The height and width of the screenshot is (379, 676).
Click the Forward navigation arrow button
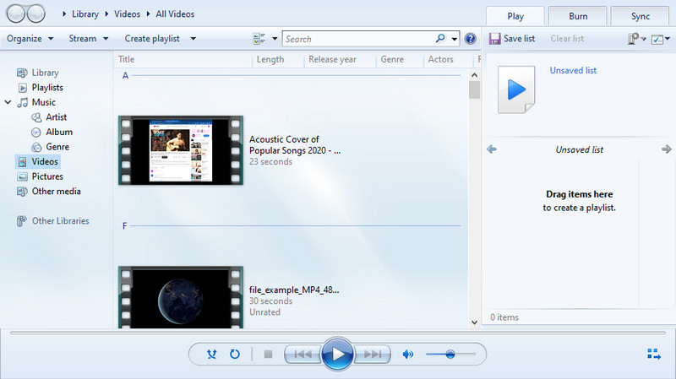[x=36, y=14]
